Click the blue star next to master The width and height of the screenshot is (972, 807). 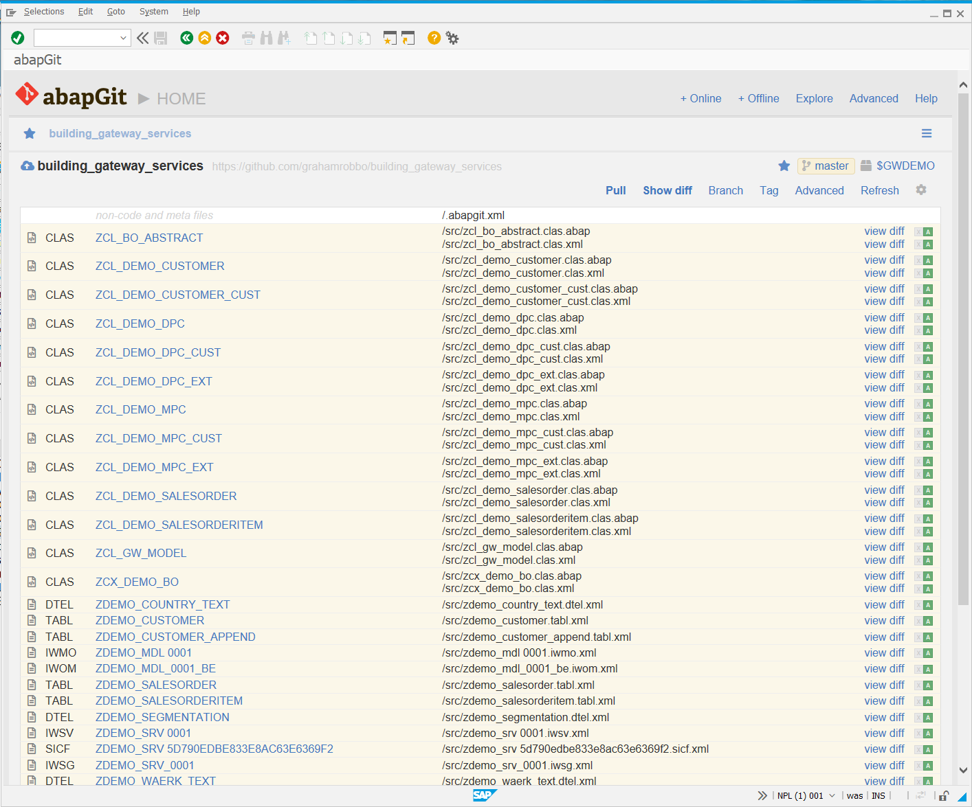click(x=784, y=166)
